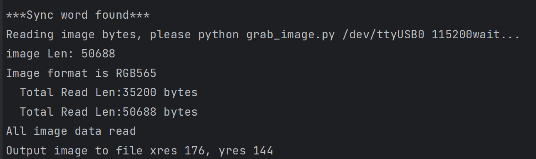Click the "All image data read" line
The height and width of the screenshot is (159, 536).
click(71, 131)
